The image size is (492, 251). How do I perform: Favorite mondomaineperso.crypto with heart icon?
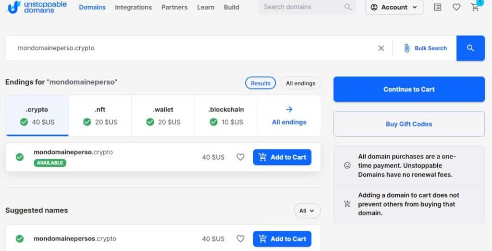click(240, 157)
